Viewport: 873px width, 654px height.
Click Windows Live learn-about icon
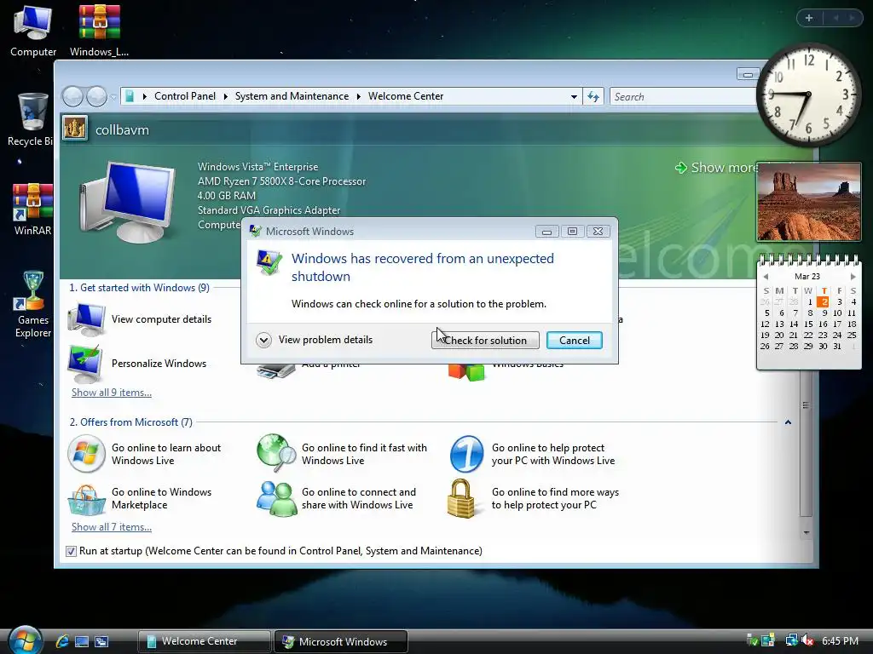click(86, 454)
